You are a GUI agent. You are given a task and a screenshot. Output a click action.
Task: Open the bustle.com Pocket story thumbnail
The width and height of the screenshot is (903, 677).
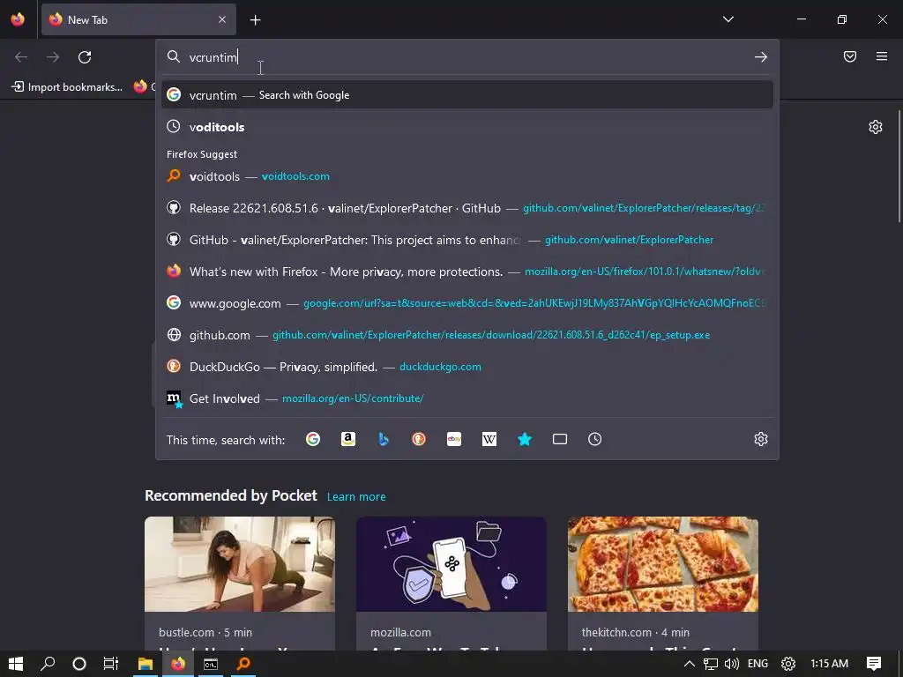point(240,563)
